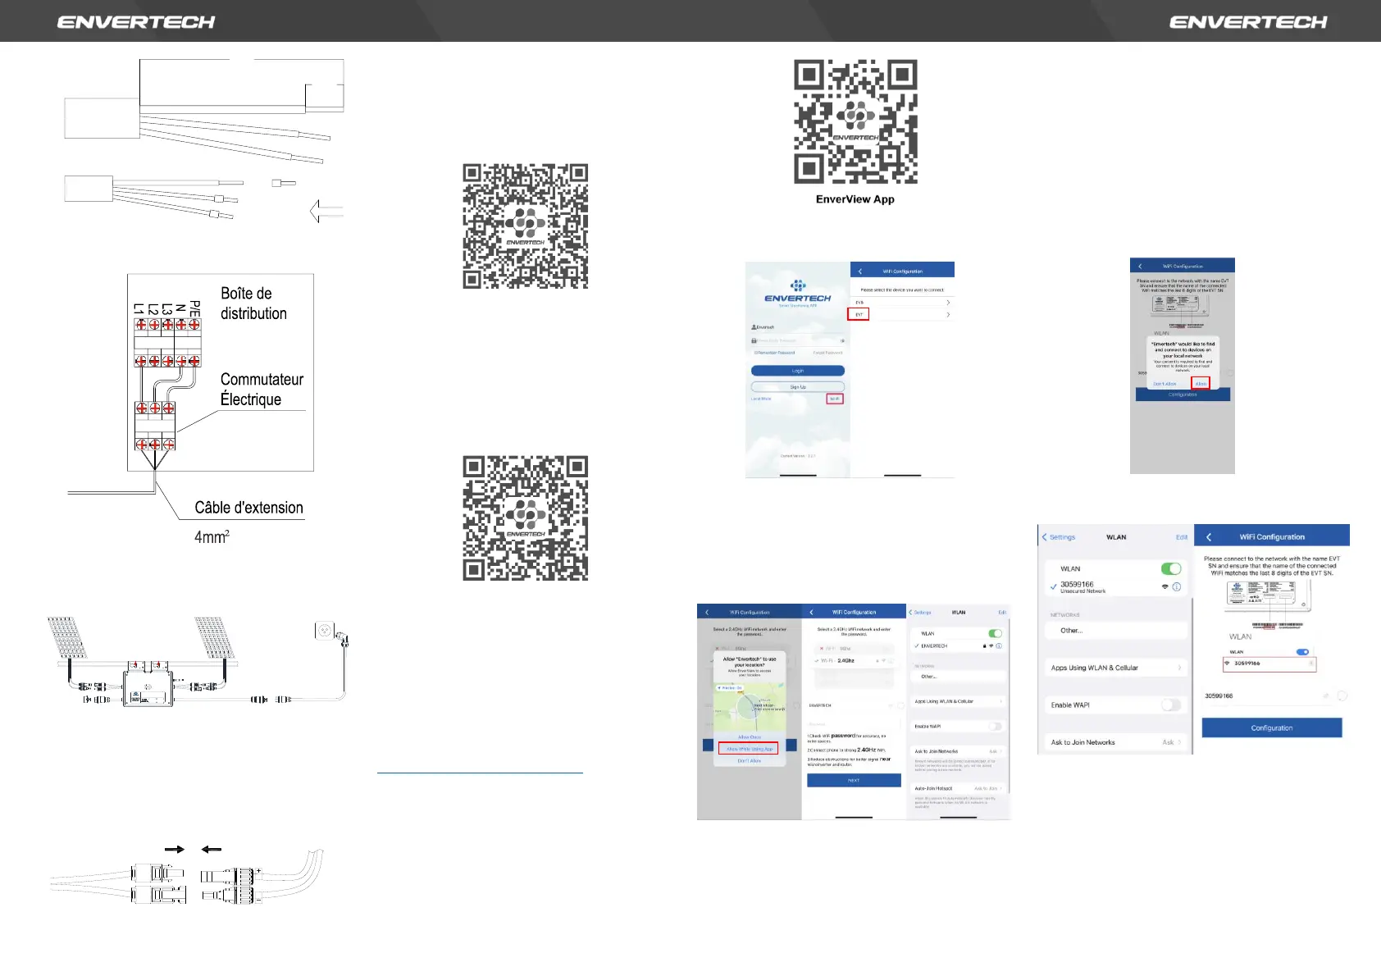Screen dimensions: 1381x976
Task: Open the Auto-Join Hotspot row
Action: [959, 788]
